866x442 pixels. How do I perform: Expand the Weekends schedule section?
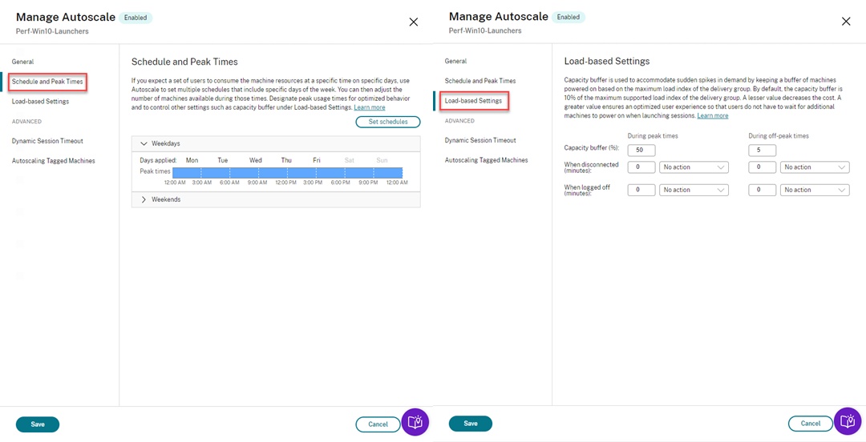tap(144, 199)
